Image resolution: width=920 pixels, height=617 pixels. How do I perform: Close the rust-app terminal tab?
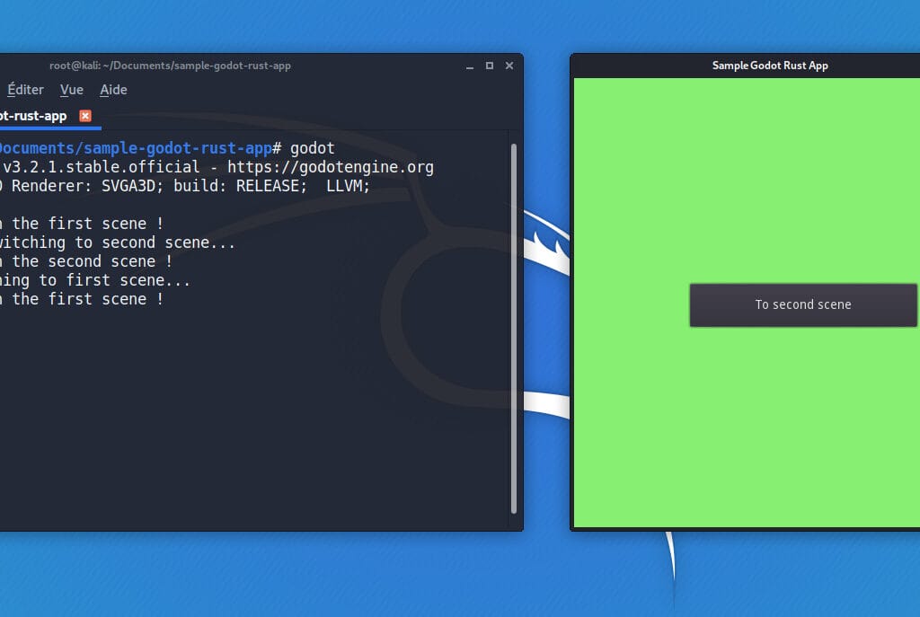coord(85,116)
